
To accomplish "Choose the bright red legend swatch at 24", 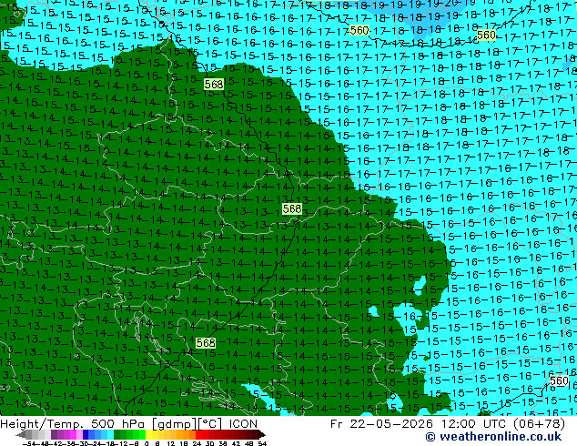I will tap(198, 434).
